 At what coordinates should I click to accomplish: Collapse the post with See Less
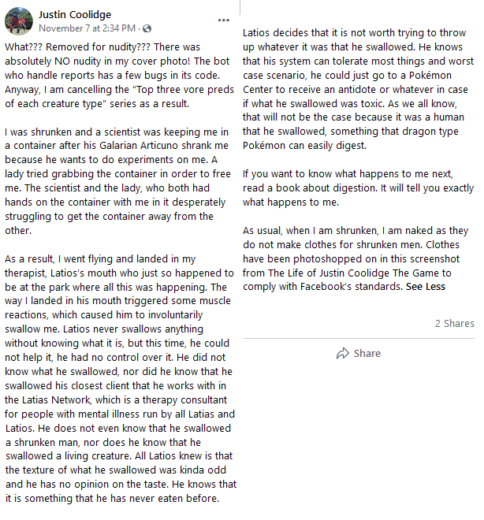[x=426, y=287]
